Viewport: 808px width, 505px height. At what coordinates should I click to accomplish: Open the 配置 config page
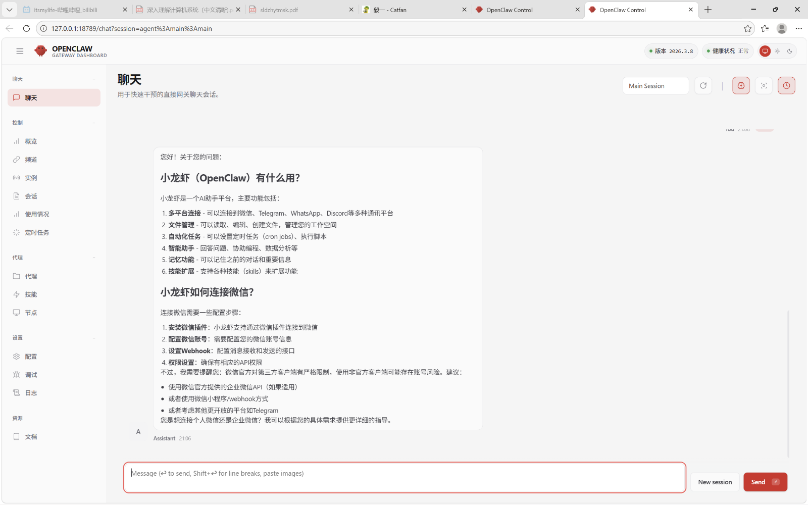click(54, 357)
